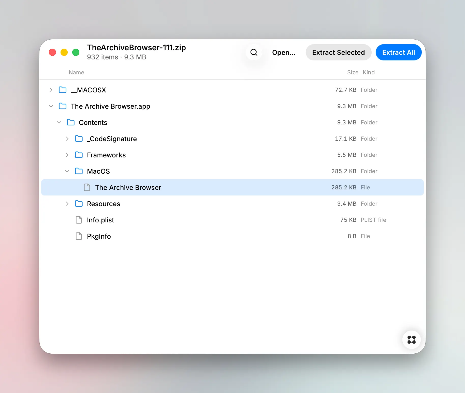Click the search magnifier icon
Image resolution: width=465 pixels, height=393 pixels.
click(x=254, y=53)
